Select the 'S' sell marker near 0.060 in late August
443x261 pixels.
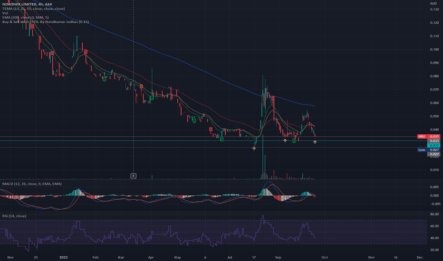tap(273, 99)
